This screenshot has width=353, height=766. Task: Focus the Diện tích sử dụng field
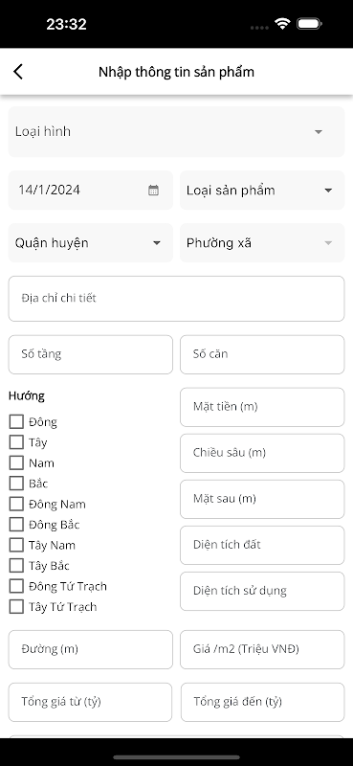pyautogui.click(x=262, y=591)
